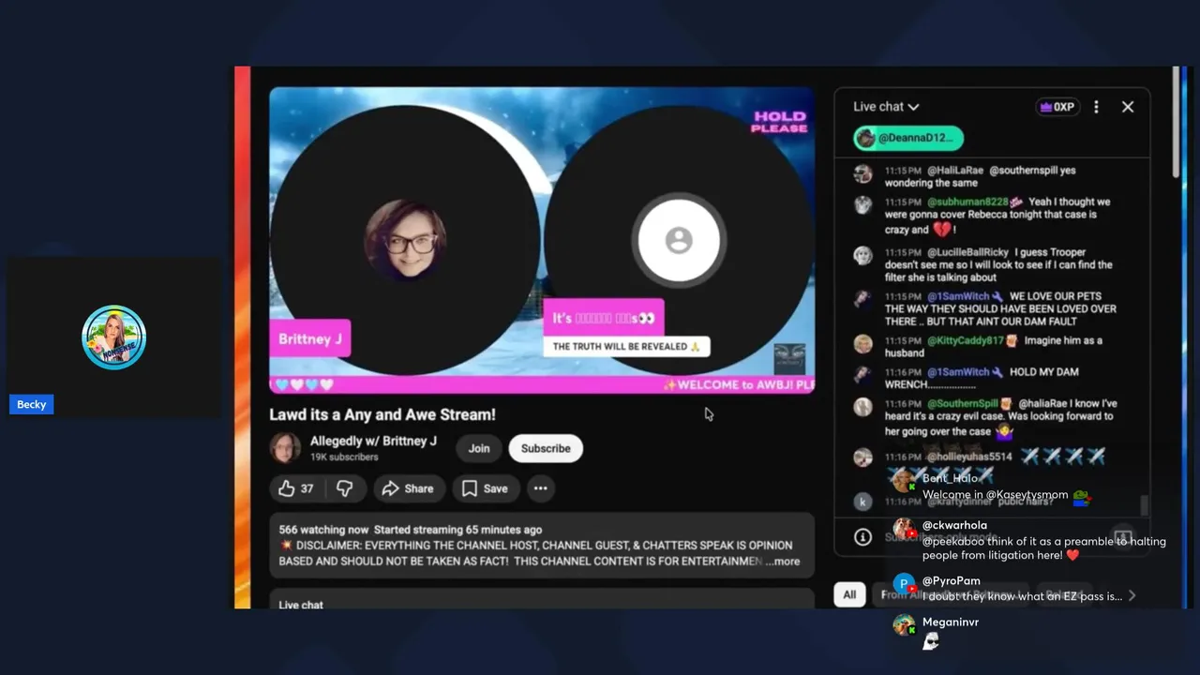The width and height of the screenshot is (1200, 675).
Task: Expand the description with ...more
Action: 782,562
